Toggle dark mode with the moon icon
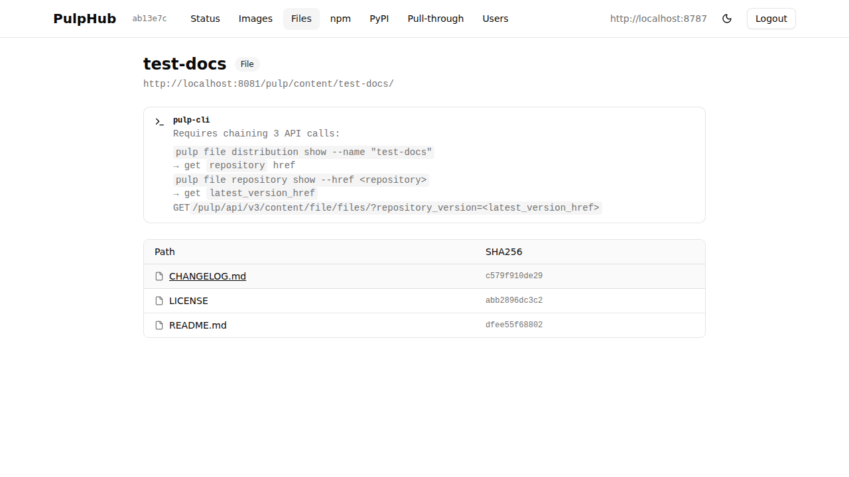The height and width of the screenshot is (477, 849). [727, 19]
